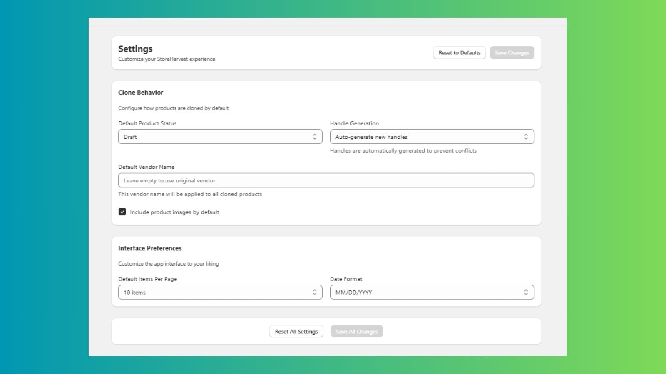Viewport: 666px width, 374px height.
Task: Open the Date Format dropdown
Action: click(432, 292)
